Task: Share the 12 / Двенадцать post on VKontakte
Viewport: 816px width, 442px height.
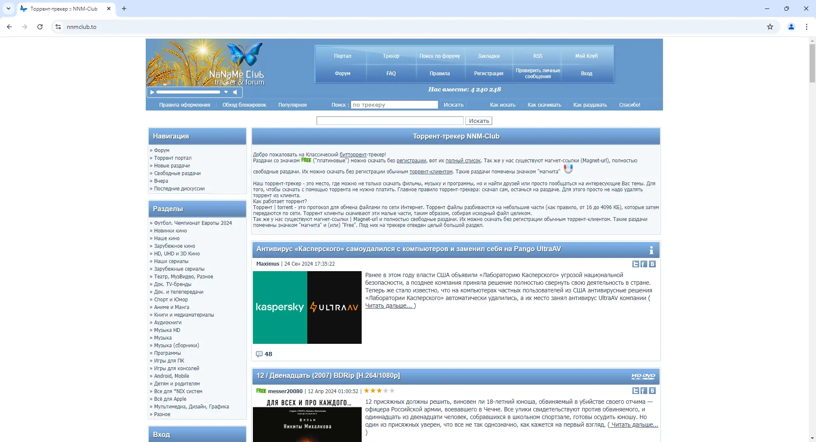Action: point(652,391)
